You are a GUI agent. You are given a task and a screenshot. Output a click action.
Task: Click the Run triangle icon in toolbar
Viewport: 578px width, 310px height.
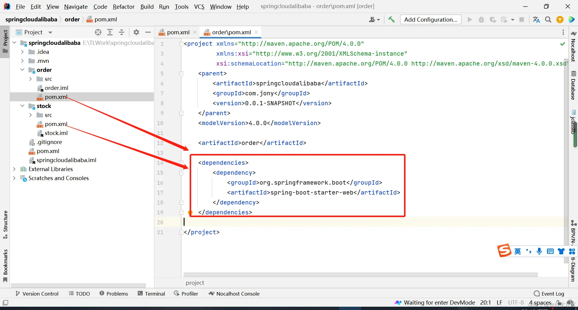(470, 20)
